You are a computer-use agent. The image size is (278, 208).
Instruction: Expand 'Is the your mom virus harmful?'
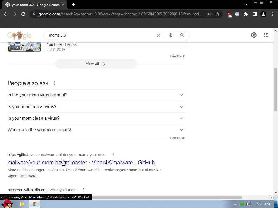pyautogui.click(x=96, y=95)
